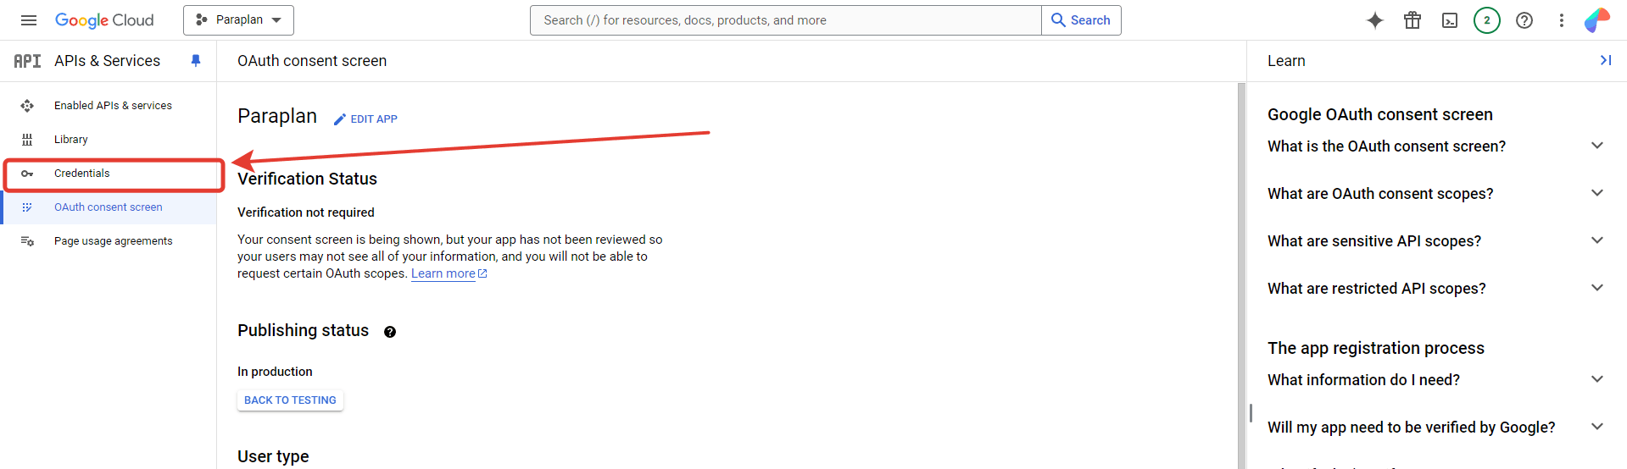Open the free trial gift icon

[1412, 20]
